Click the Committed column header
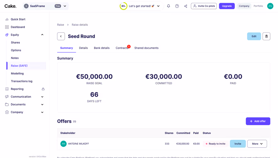This screenshot has height=158, width=278. click(183, 133)
